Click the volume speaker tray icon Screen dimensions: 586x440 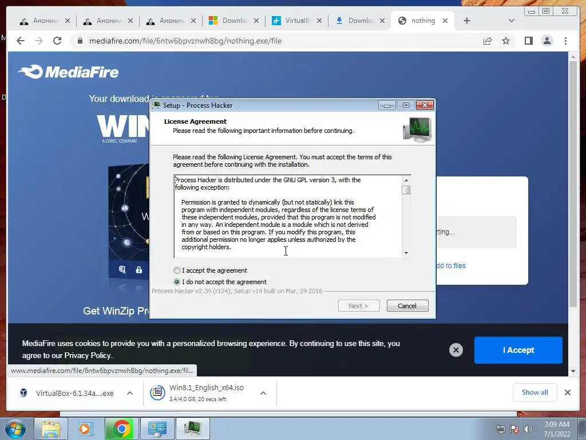(528, 429)
